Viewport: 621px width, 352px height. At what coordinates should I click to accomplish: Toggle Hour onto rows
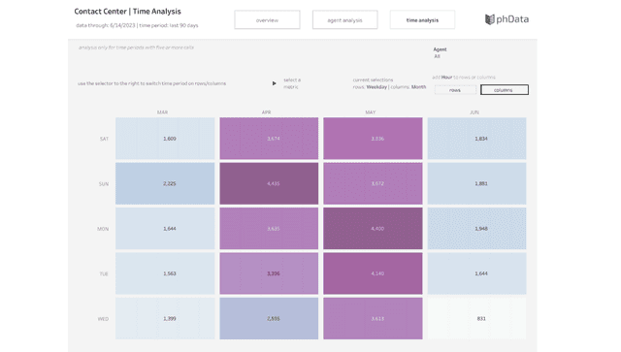(455, 90)
